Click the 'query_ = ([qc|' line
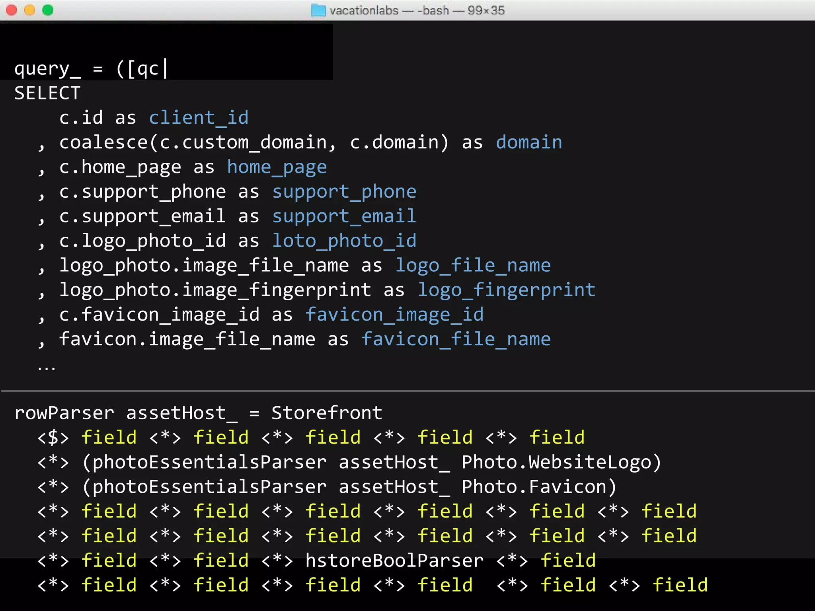 point(91,69)
